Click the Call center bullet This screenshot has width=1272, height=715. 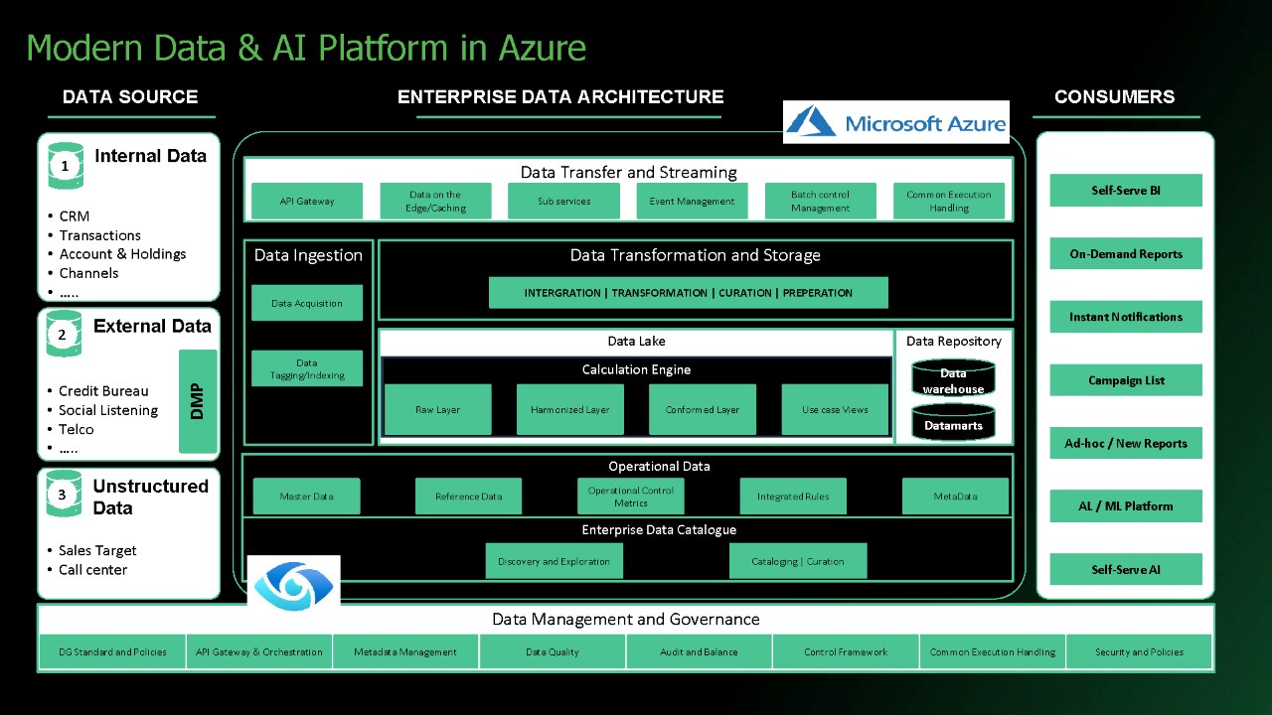92,570
